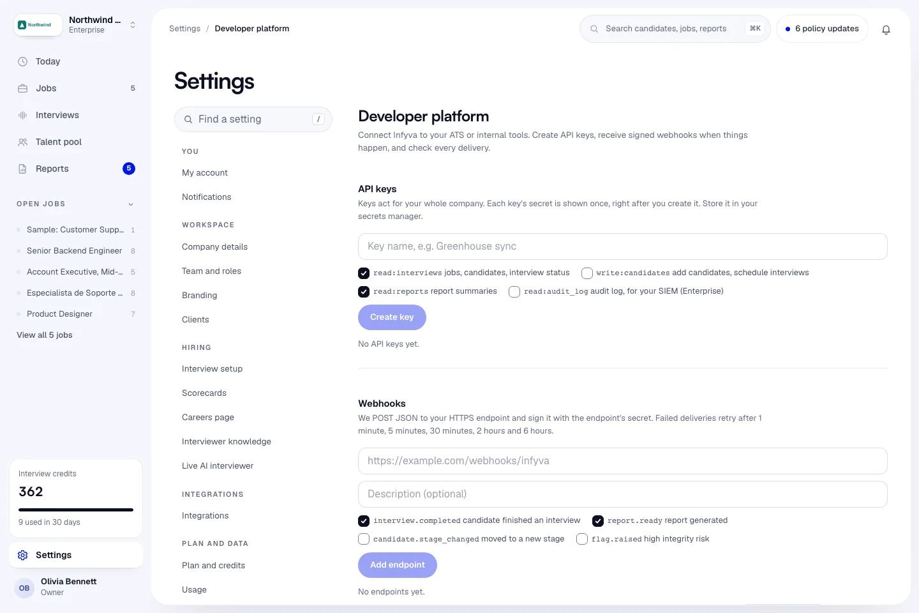The height and width of the screenshot is (613, 919).
Task: Click the Settings gear icon
Action: coord(23,556)
